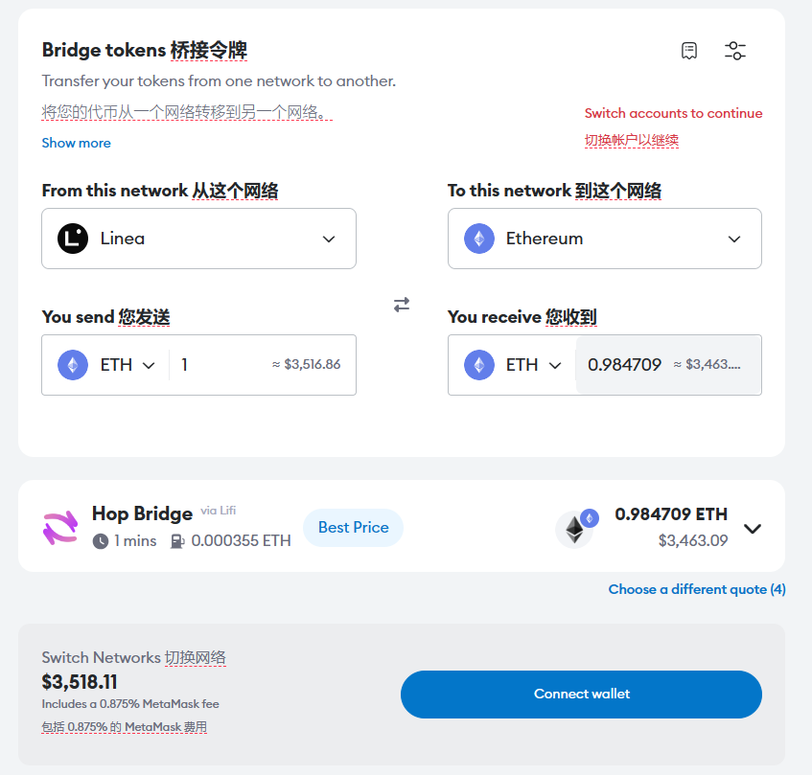The image size is (812, 775).
Task: Click Choose a different quote (4)
Action: click(x=697, y=589)
